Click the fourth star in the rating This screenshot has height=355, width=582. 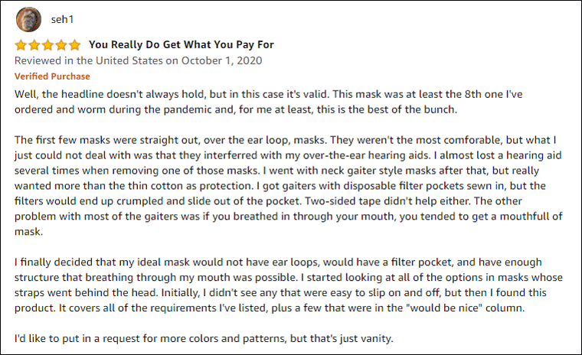pyautogui.click(x=61, y=44)
